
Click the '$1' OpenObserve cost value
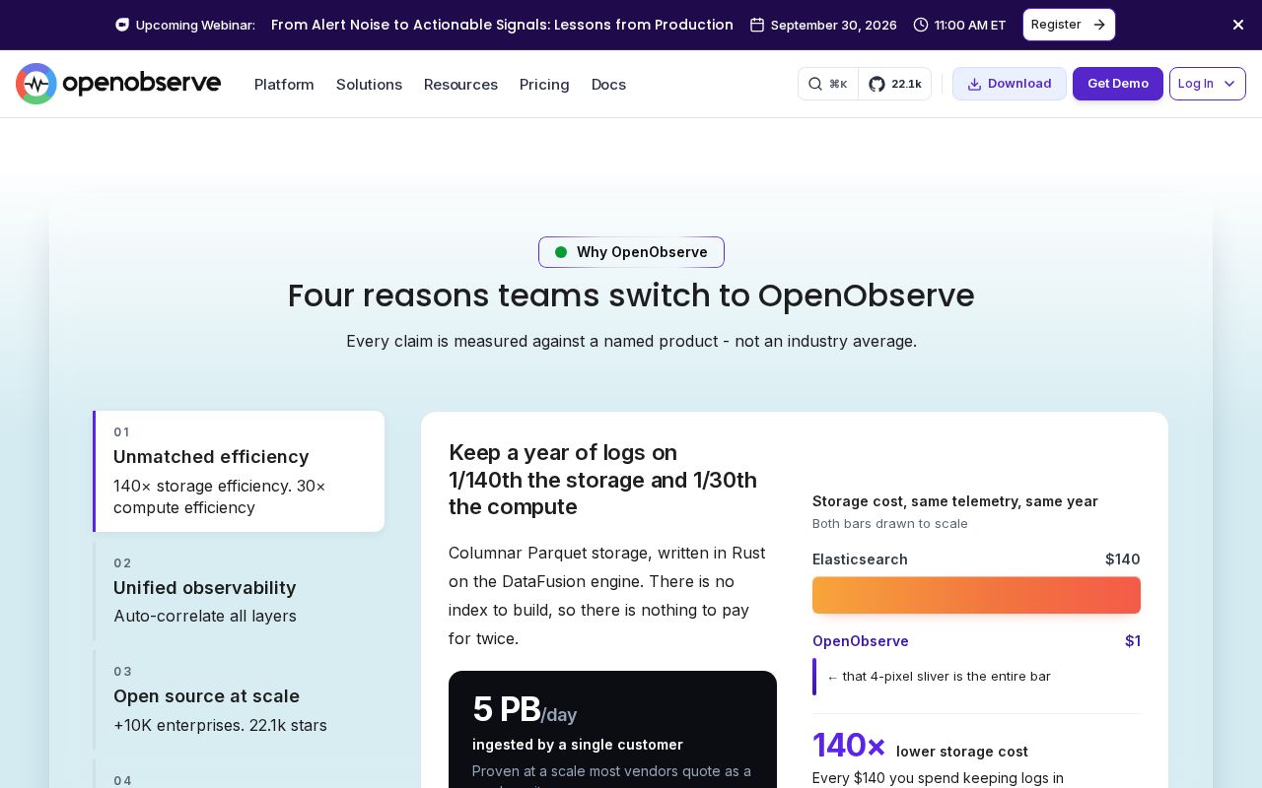pos(1133,641)
